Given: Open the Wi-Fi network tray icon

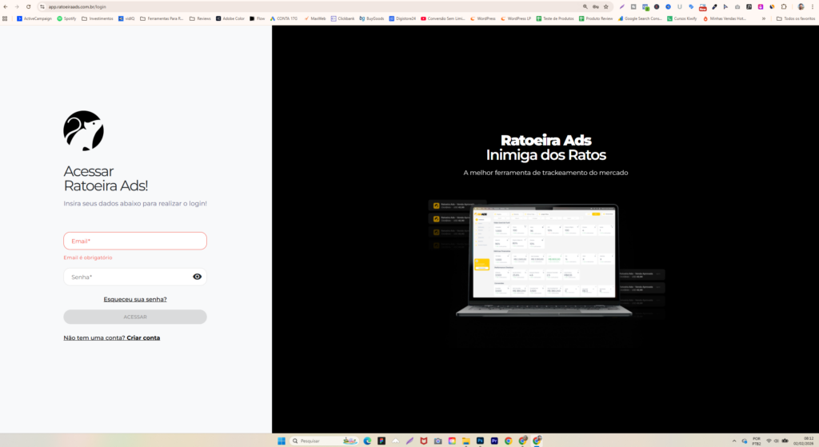Looking at the screenshot, I should [x=769, y=441].
